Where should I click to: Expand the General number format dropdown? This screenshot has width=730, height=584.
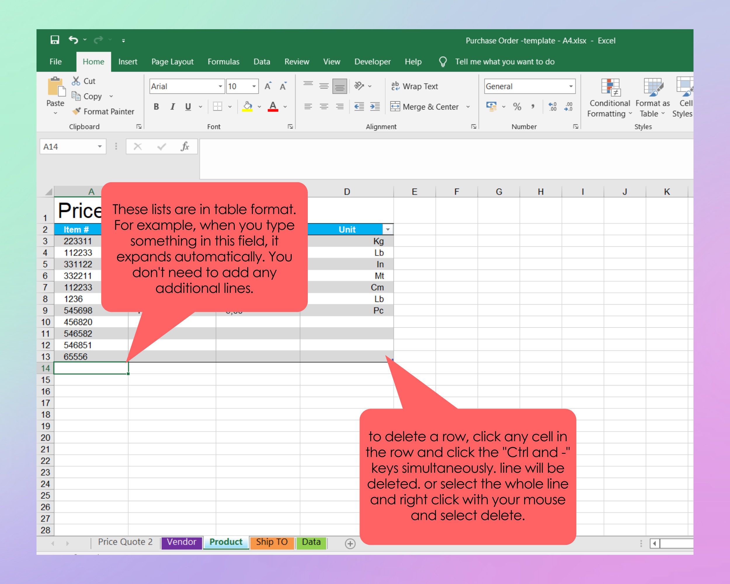coord(571,86)
